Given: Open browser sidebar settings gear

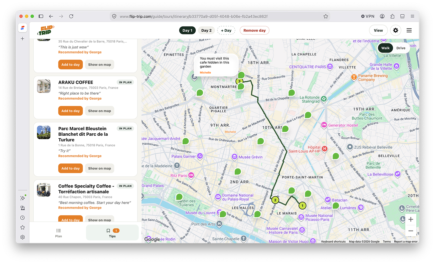Looking at the screenshot, I should (22, 237).
